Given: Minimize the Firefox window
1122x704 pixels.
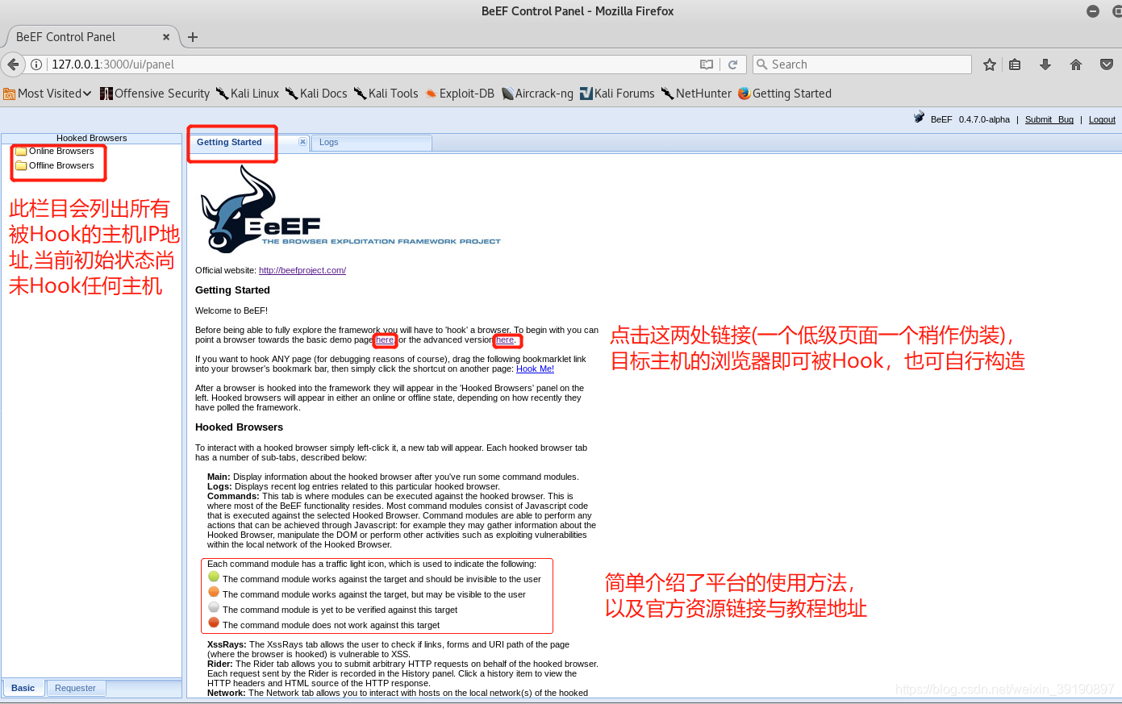Looking at the screenshot, I should coord(1093,11).
